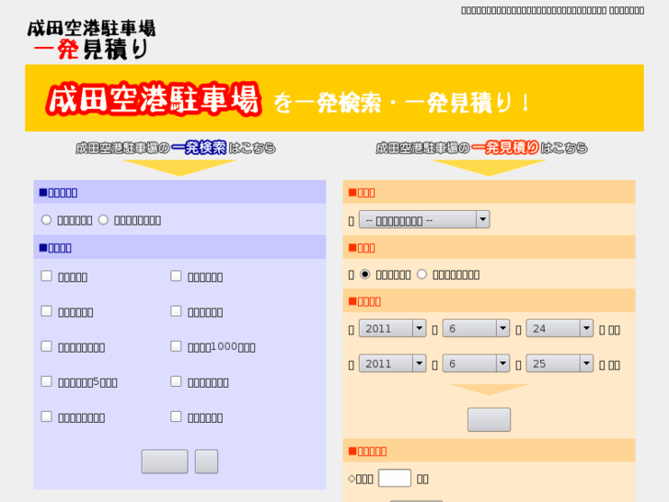The width and height of the screenshot is (669, 502).
Task: Tick the top-right checkbox in the blue panel grid
Action: point(176,275)
